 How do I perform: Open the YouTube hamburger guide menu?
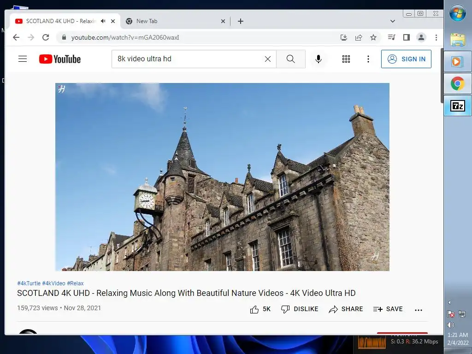click(23, 59)
